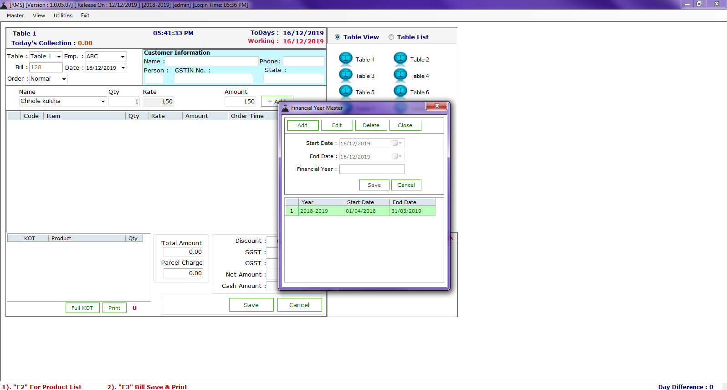The width and height of the screenshot is (727, 390).
Task: Click the Full KOT button
Action: 82,308
